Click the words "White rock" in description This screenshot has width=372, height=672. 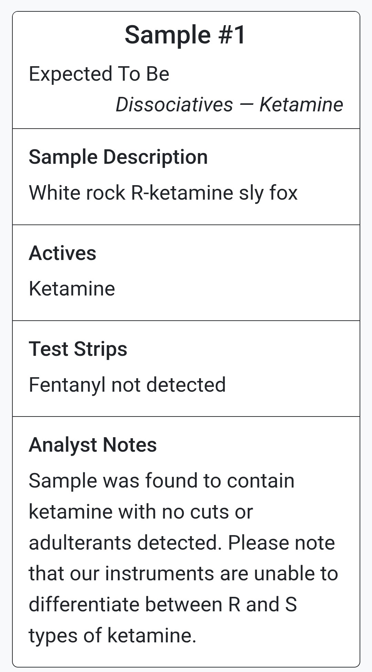pos(77,192)
